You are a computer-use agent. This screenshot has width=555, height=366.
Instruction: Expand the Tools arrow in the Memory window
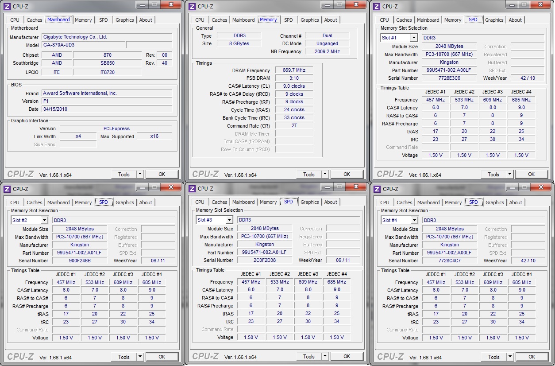(325, 175)
